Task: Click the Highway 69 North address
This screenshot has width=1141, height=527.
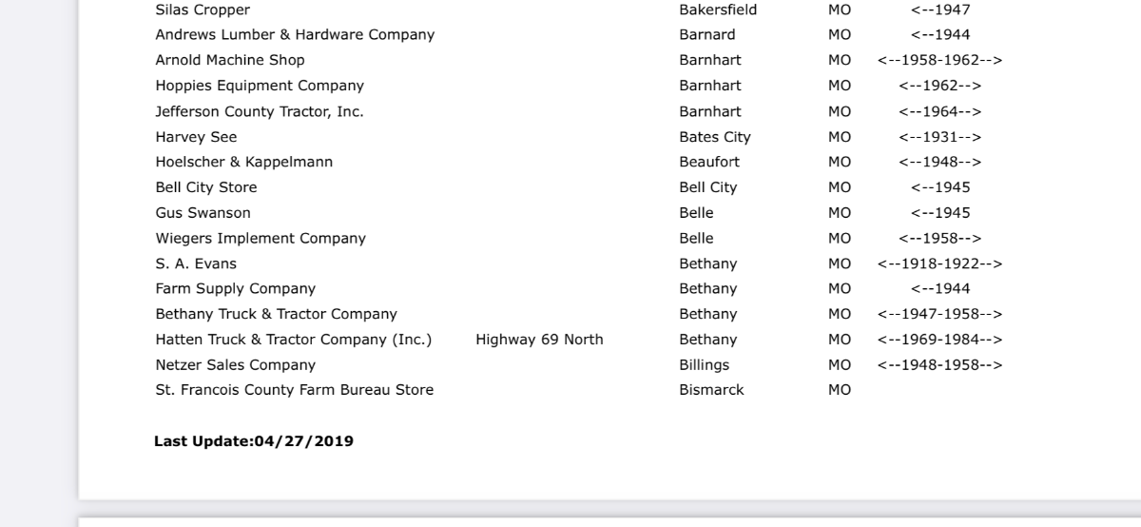Action: point(539,340)
